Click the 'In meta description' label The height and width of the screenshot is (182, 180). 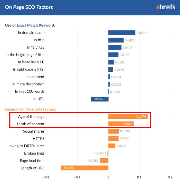click(x=28, y=84)
